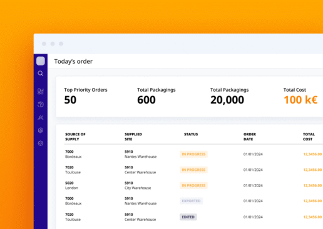This screenshot has height=229, width=323.
Task: Open the dashboard grid icon in sidebar
Action: click(x=41, y=91)
